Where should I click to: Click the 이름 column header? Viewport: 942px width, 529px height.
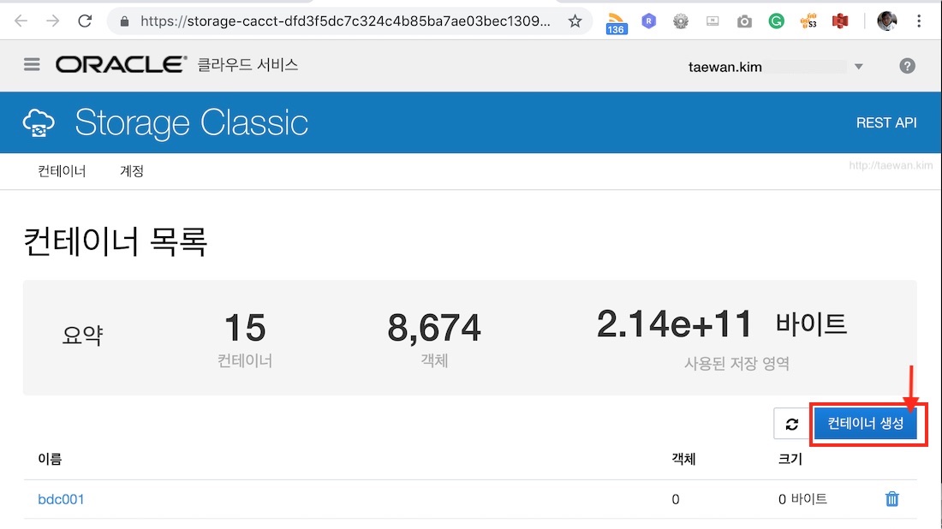50,460
